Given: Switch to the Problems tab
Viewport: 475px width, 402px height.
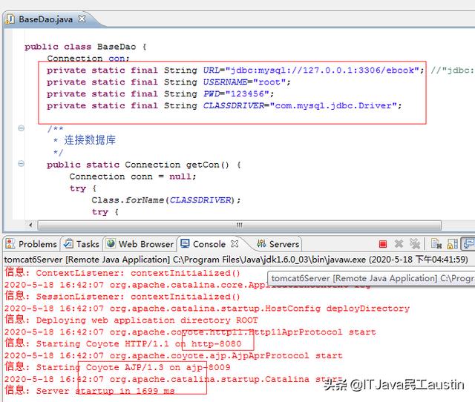Looking at the screenshot, I should coord(31,244).
